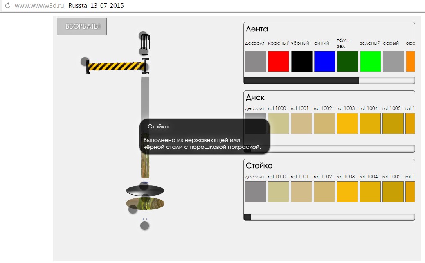Screen dimensions: 425x263
Task: Choose the серый ribbon color swatch
Action: pyautogui.click(x=393, y=61)
